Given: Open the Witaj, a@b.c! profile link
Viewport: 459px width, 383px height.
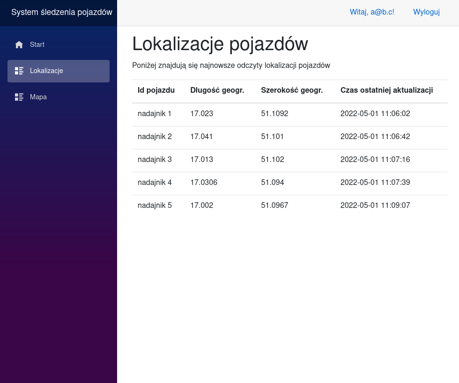Looking at the screenshot, I should coord(372,12).
